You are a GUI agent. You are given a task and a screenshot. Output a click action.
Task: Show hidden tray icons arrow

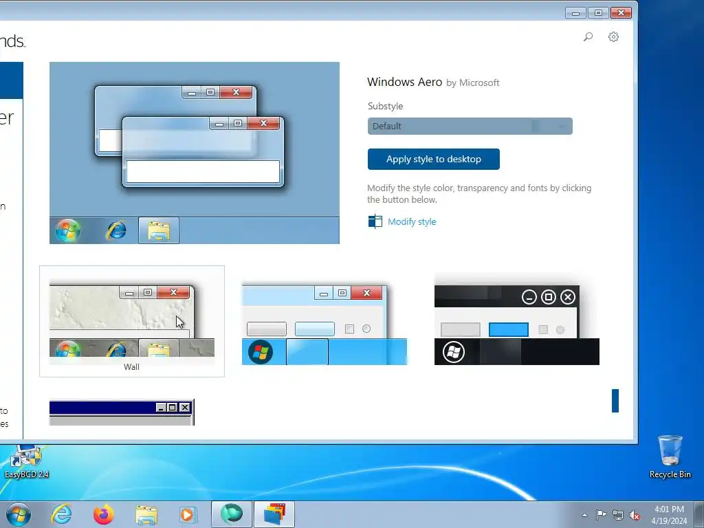point(584,515)
